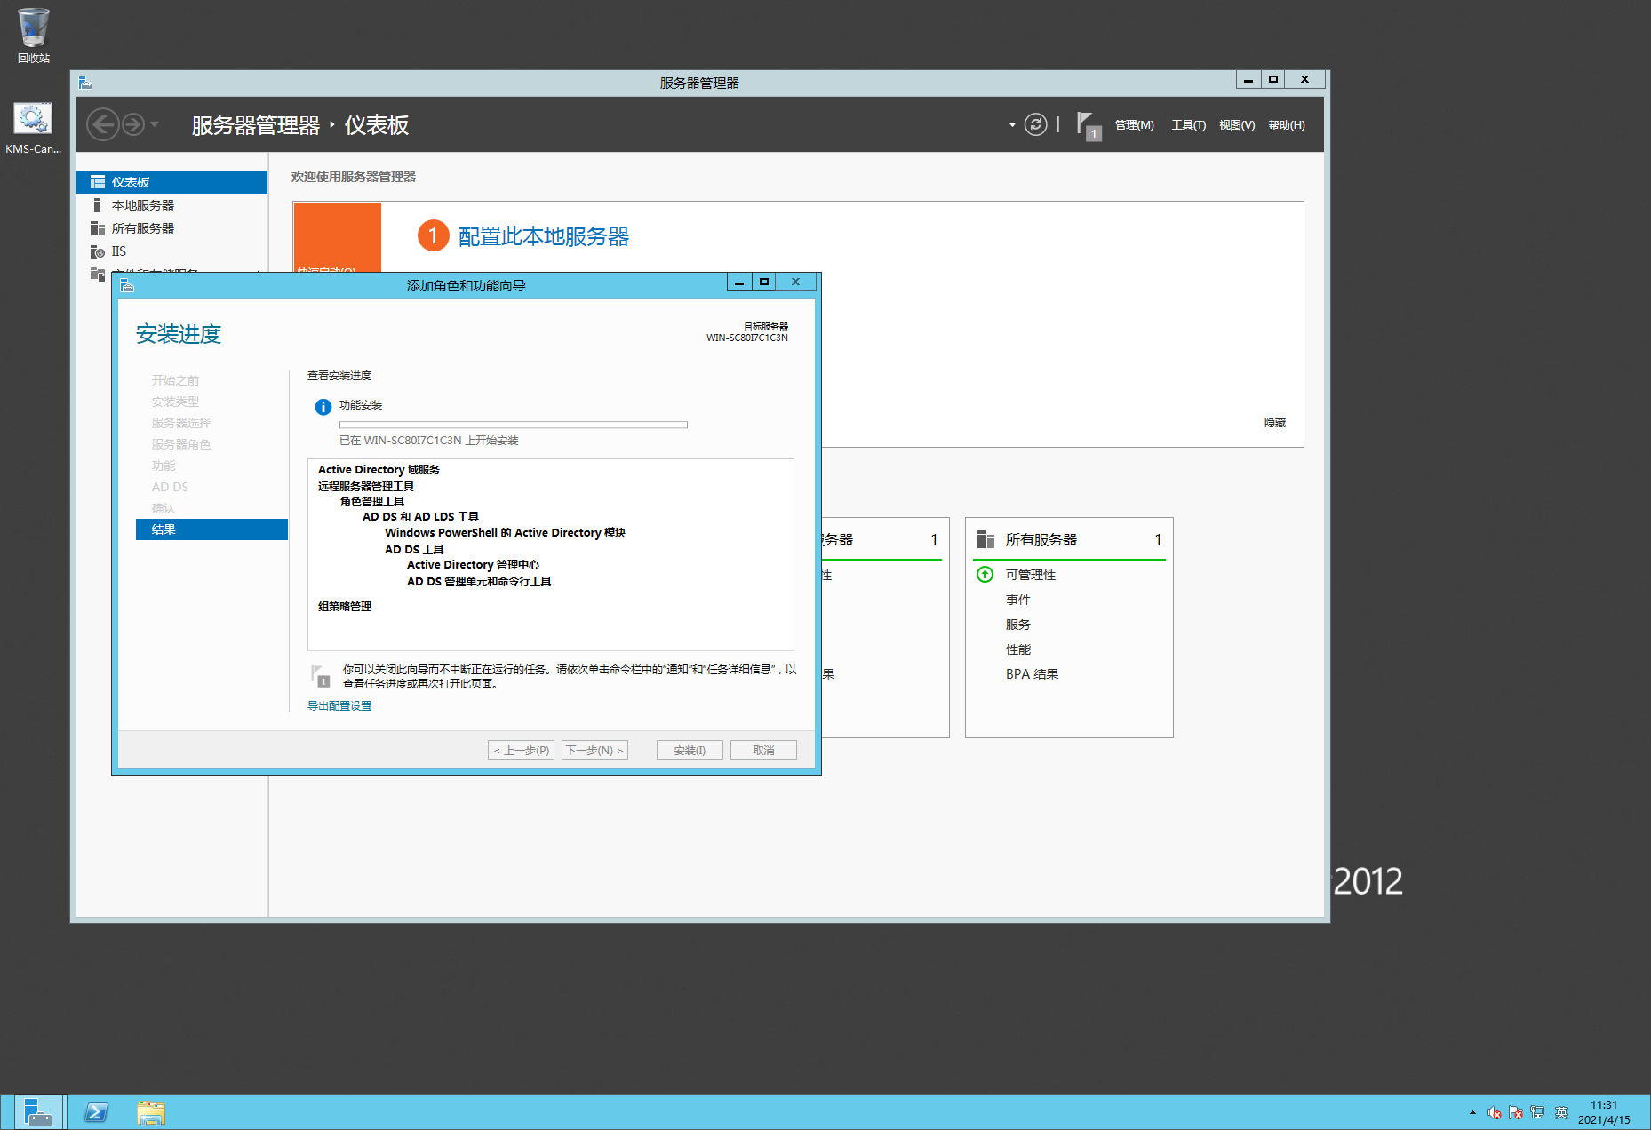Open the 视图(V) menu
Image resolution: width=1651 pixels, height=1130 pixels.
1237,125
